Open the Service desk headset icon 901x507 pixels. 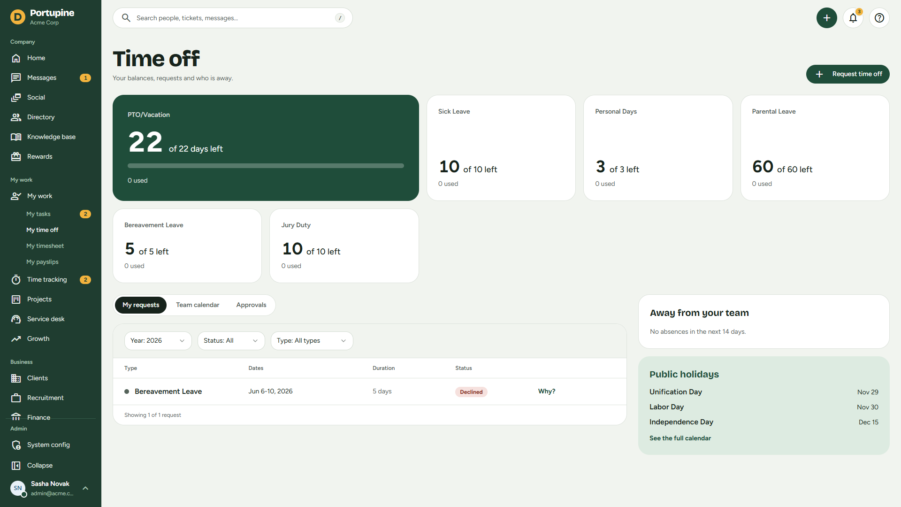coord(16,319)
